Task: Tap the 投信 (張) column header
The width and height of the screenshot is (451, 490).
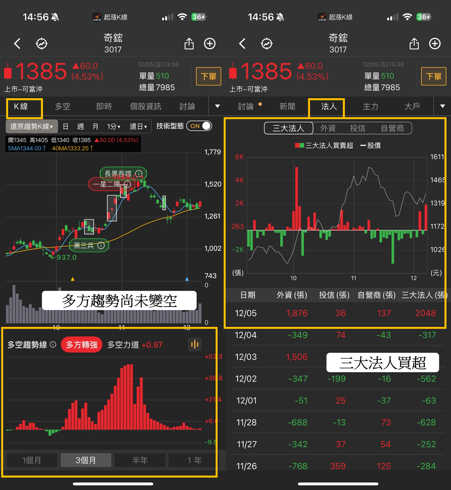Action: 334,295
